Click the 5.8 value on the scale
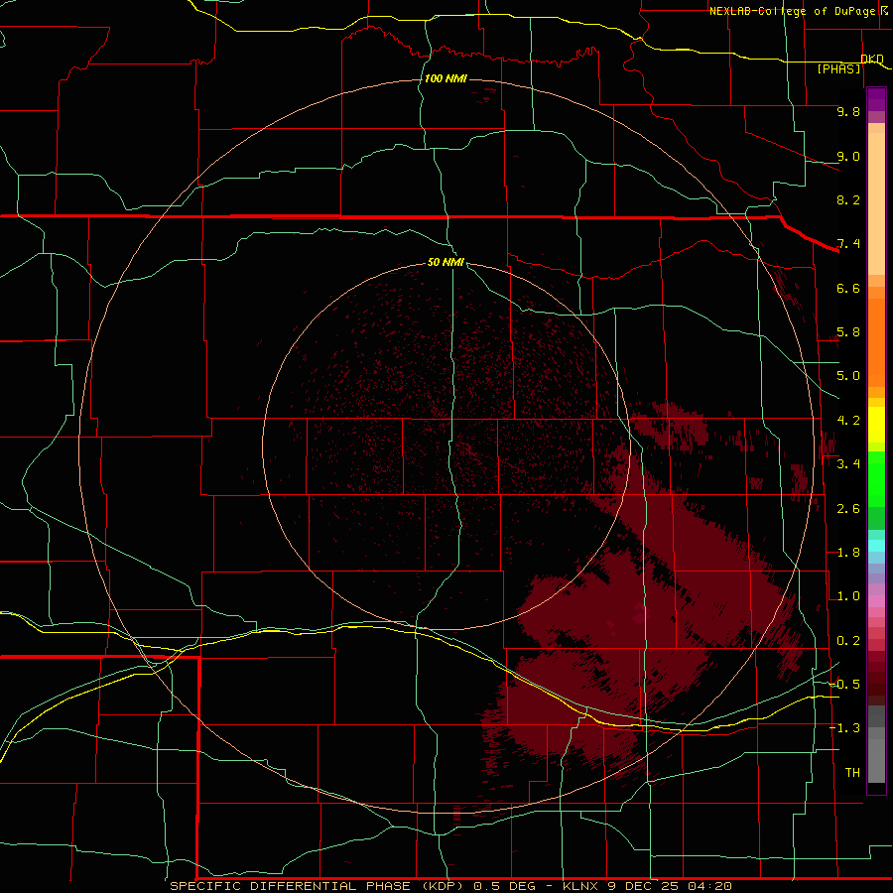Screen dimensions: 893x893 pos(848,332)
